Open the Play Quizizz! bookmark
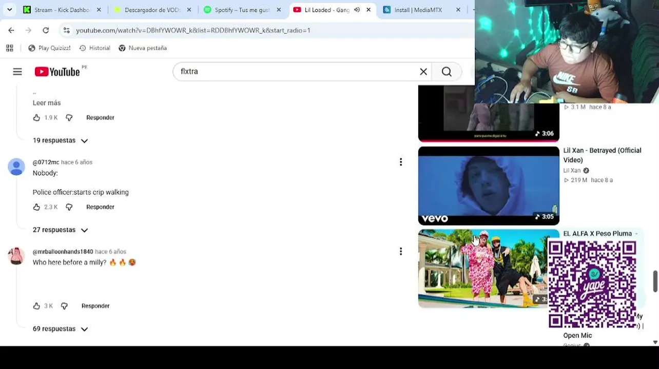 pos(49,48)
